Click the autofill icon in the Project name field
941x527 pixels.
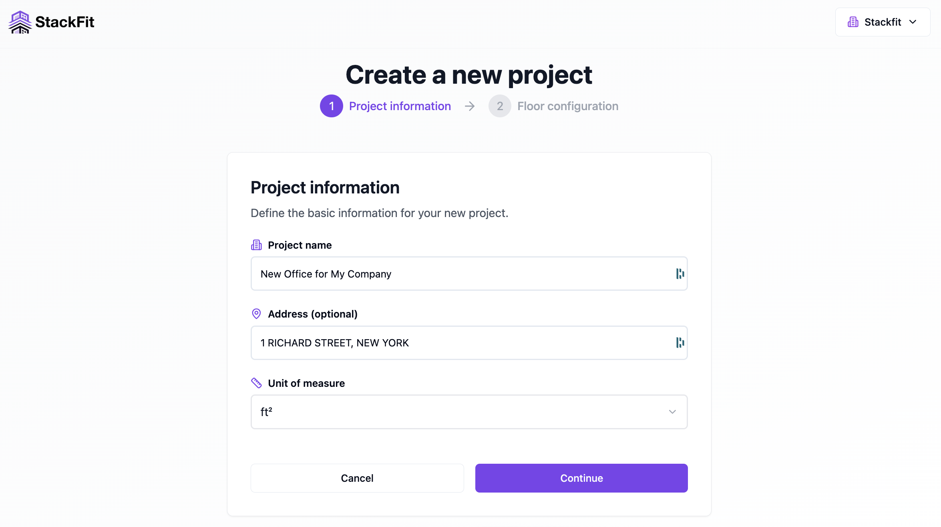point(680,274)
